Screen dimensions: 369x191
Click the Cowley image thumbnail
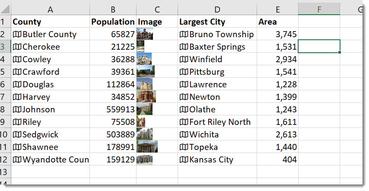[144, 59]
